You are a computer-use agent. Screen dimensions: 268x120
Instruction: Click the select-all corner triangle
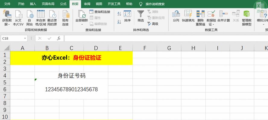[x=7, y=48]
